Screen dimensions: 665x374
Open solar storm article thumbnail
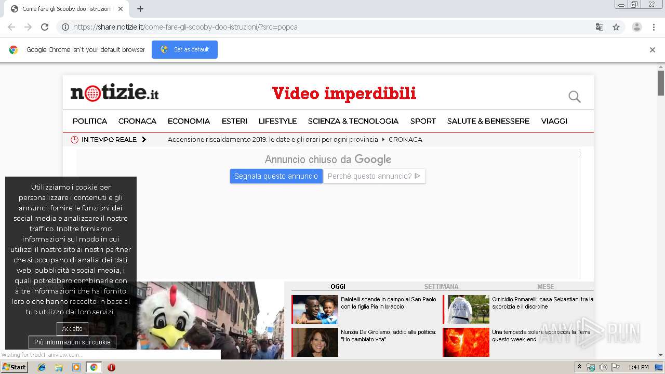(x=466, y=342)
